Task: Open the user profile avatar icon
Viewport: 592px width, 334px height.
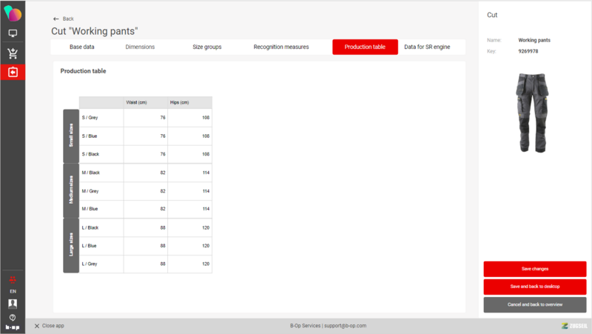Action: tap(13, 303)
